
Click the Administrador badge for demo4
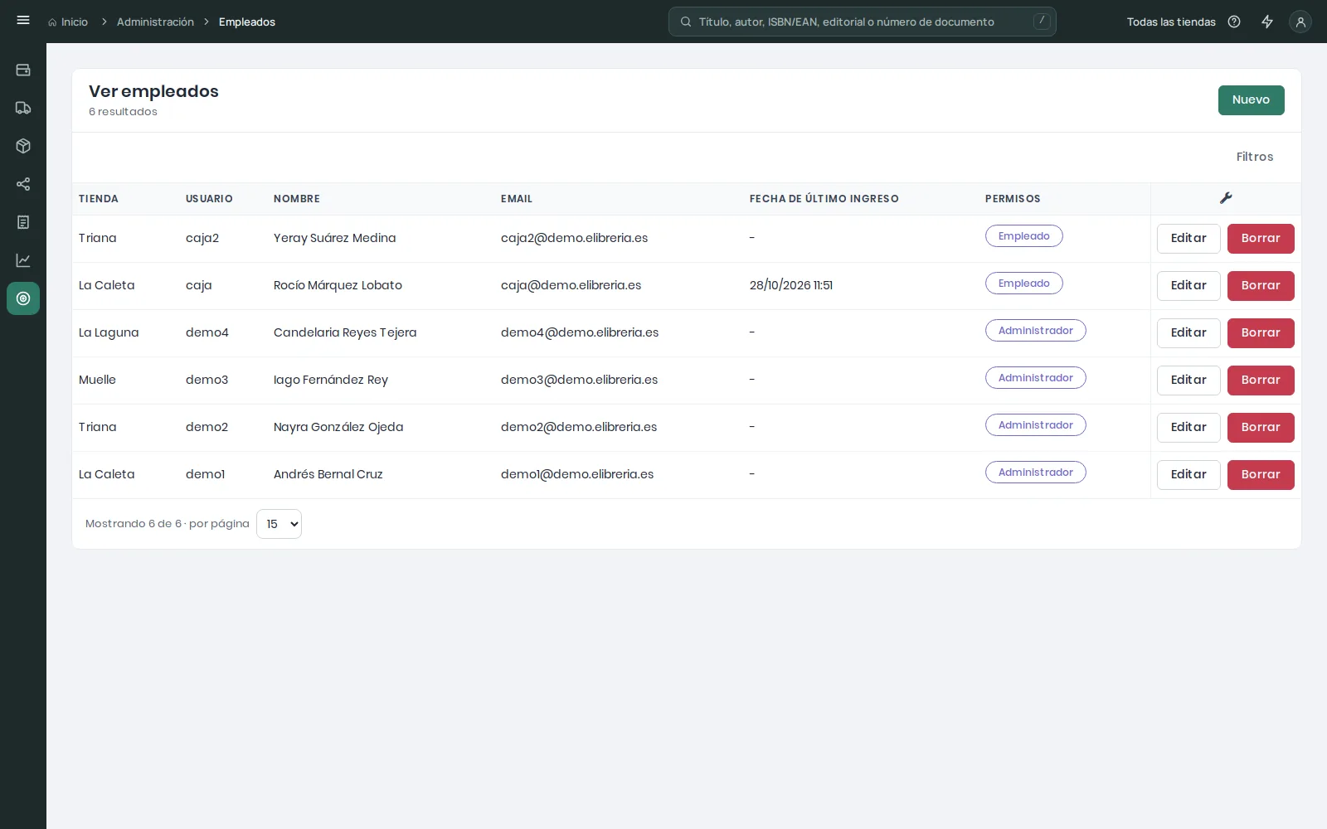point(1036,331)
